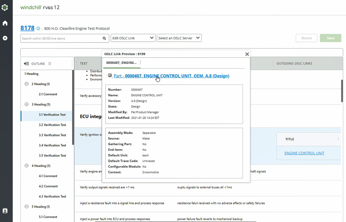Click the search within line items field
The width and height of the screenshot is (346, 222).
coord(61,38)
